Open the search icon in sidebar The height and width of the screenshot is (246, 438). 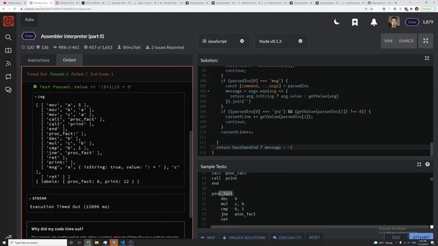[8, 37]
